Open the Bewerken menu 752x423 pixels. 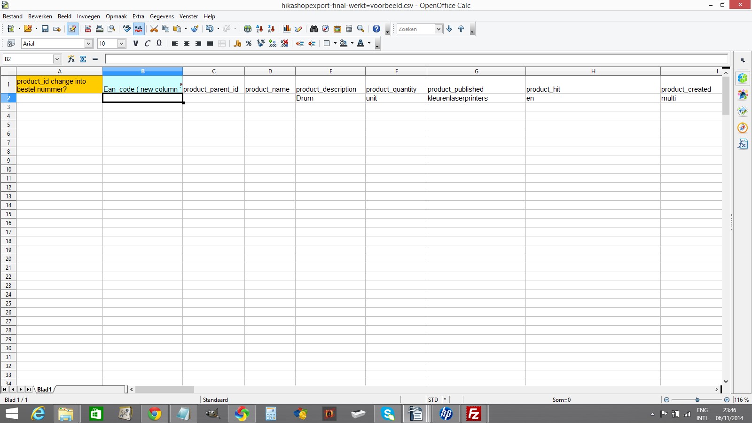point(40,16)
